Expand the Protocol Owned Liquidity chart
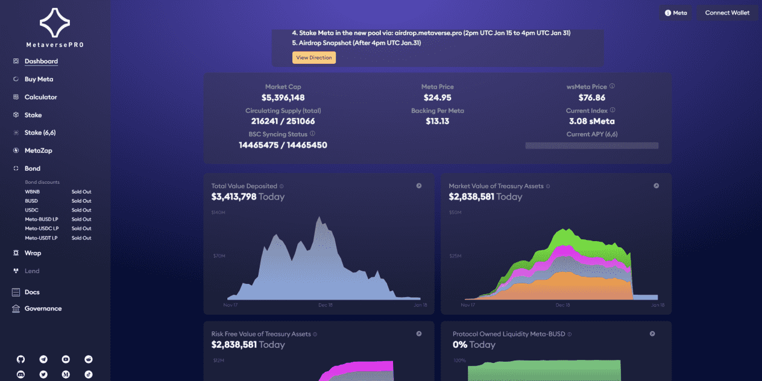762x381 pixels. click(x=652, y=333)
